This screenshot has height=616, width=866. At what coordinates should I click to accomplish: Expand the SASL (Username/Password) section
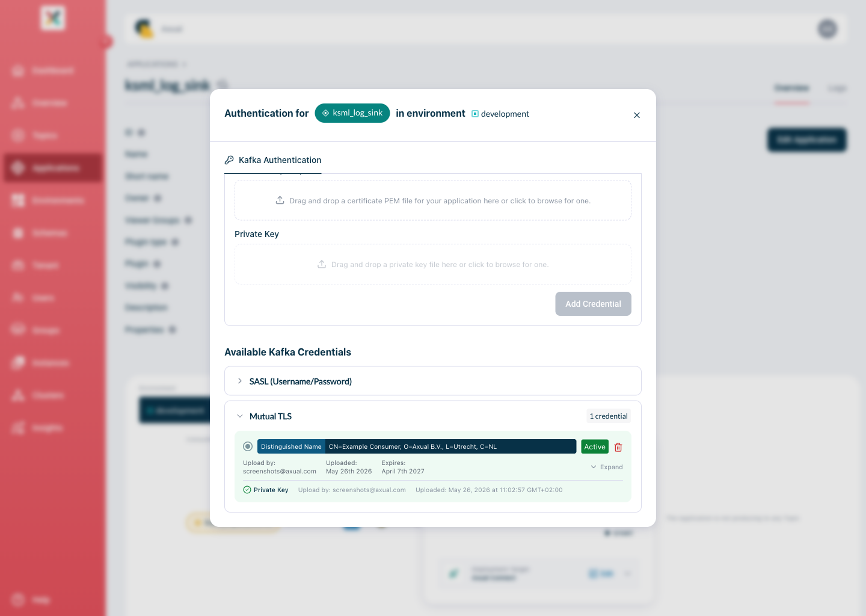coord(433,381)
